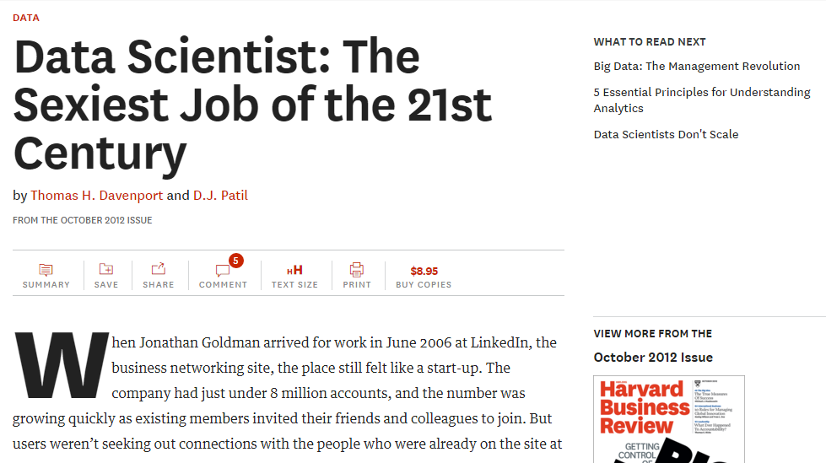Read 'Data Scientists Don't Scale' article
The image size is (826, 463).
pyautogui.click(x=666, y=134)
